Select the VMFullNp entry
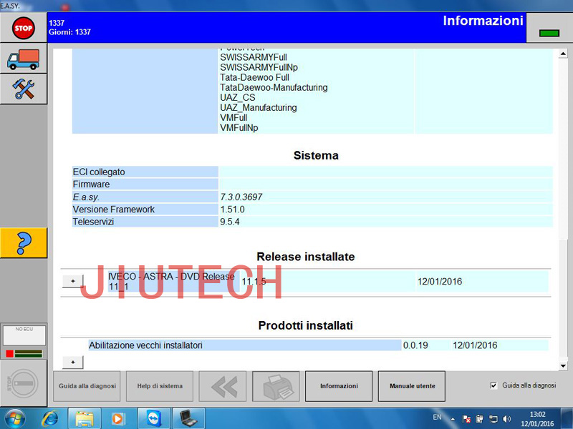This screenshot has width=573, height=429. pyautogui.click(x=239, y=128)
